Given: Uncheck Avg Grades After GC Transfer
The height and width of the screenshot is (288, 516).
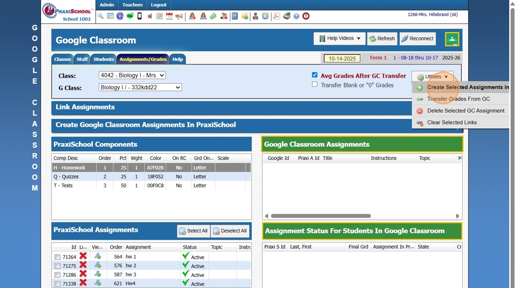Looking at the screenshot, I should [315, 75].
